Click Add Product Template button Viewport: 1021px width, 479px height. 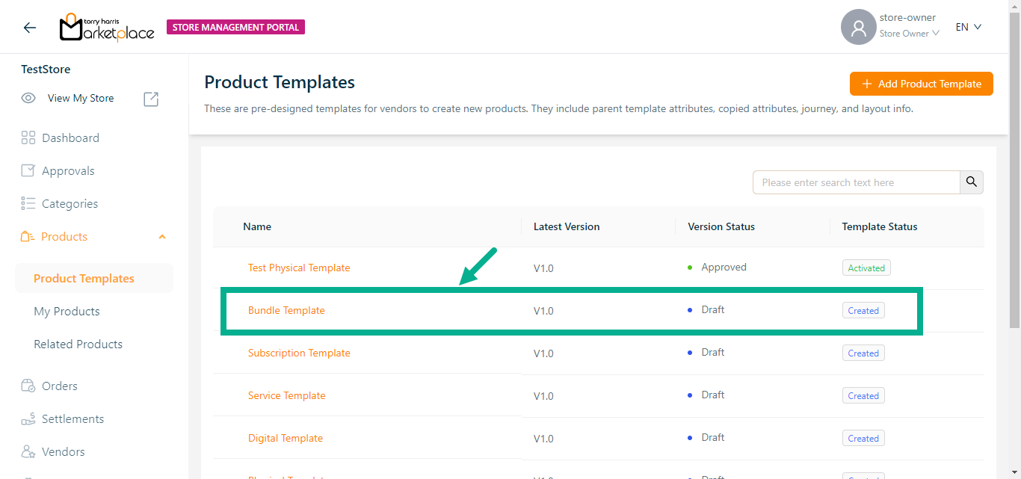pyautogui.click(x=921, y=84)
